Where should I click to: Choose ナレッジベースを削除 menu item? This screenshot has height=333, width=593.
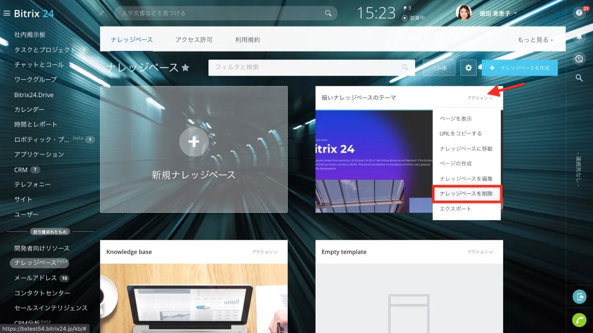(x=466, y=194)
